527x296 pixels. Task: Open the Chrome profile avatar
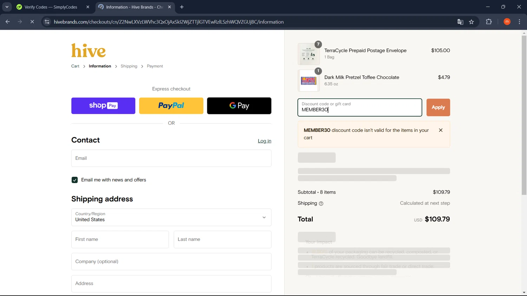[507, 22]
